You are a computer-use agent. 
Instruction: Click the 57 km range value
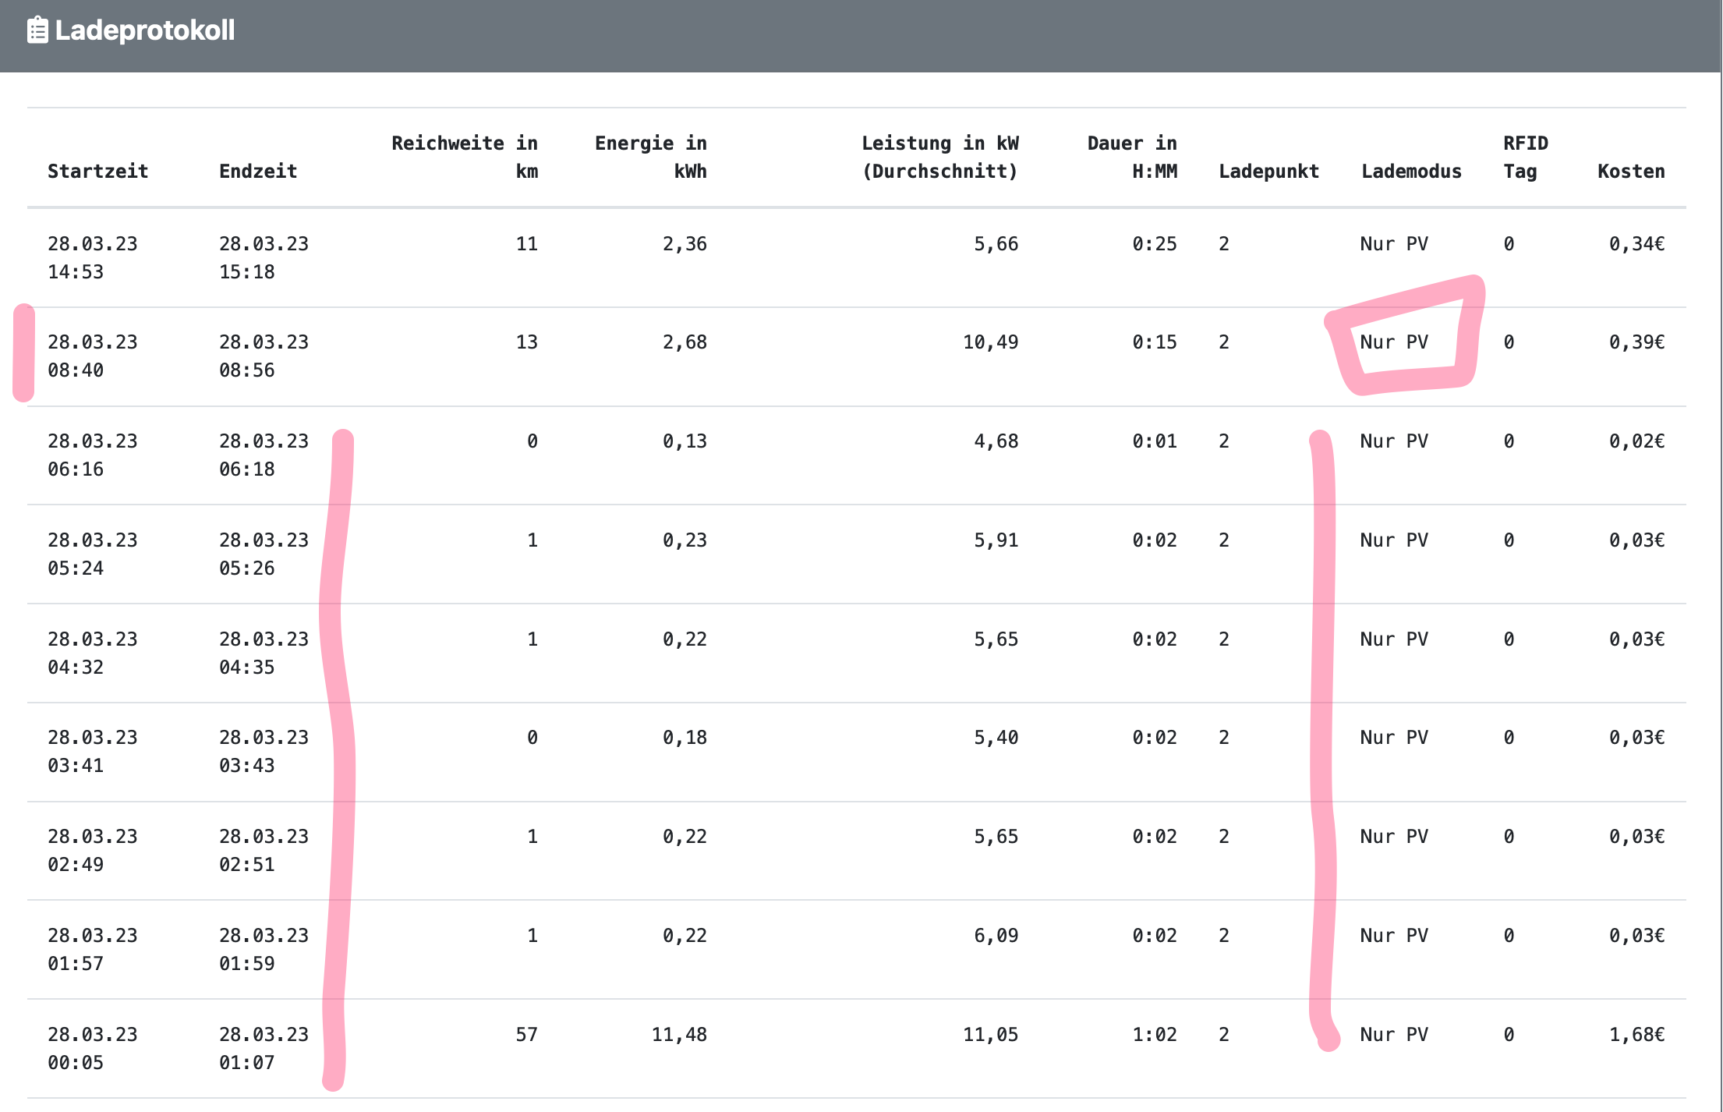[x=526, y=1035]
